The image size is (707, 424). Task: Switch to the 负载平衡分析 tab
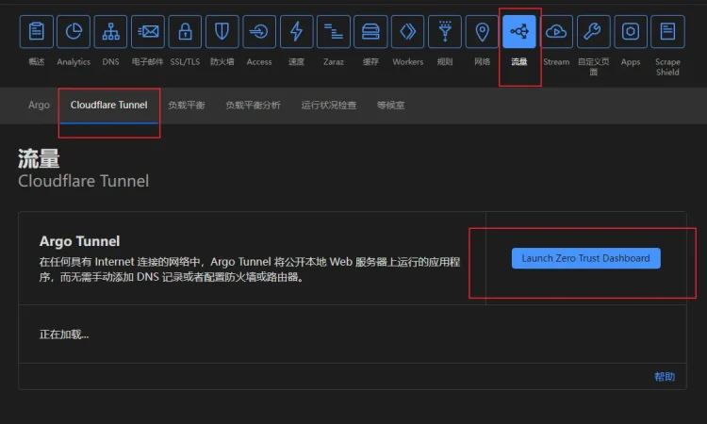pyautogui.click(x=253, y=105)
